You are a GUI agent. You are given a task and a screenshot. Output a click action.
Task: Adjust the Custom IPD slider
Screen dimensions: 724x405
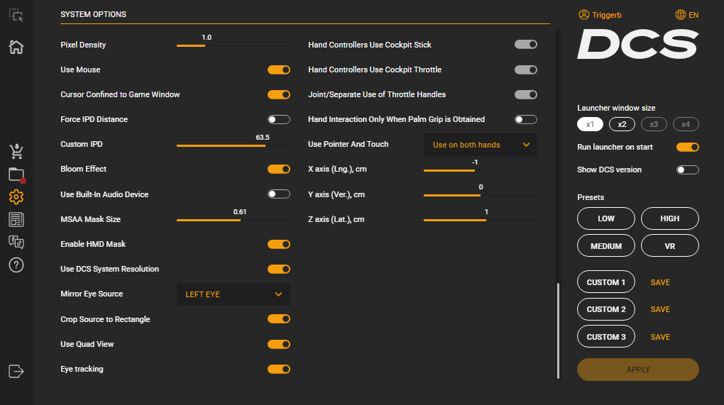pos(234,146)
